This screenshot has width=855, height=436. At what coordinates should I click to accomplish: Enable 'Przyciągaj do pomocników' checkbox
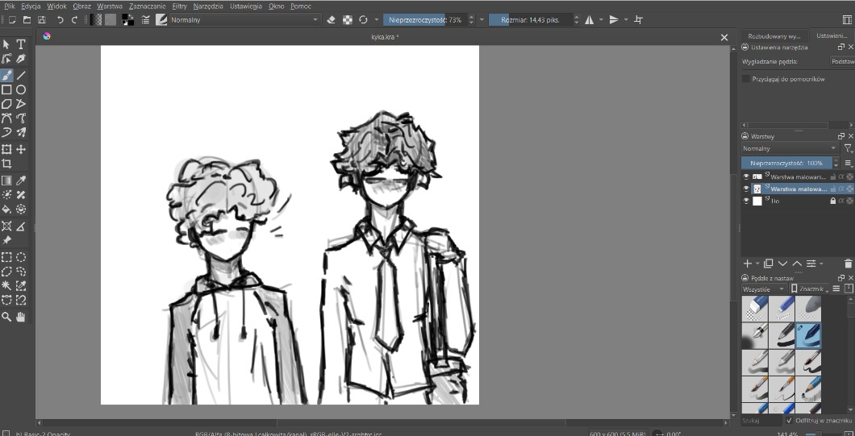click(746, 79)
